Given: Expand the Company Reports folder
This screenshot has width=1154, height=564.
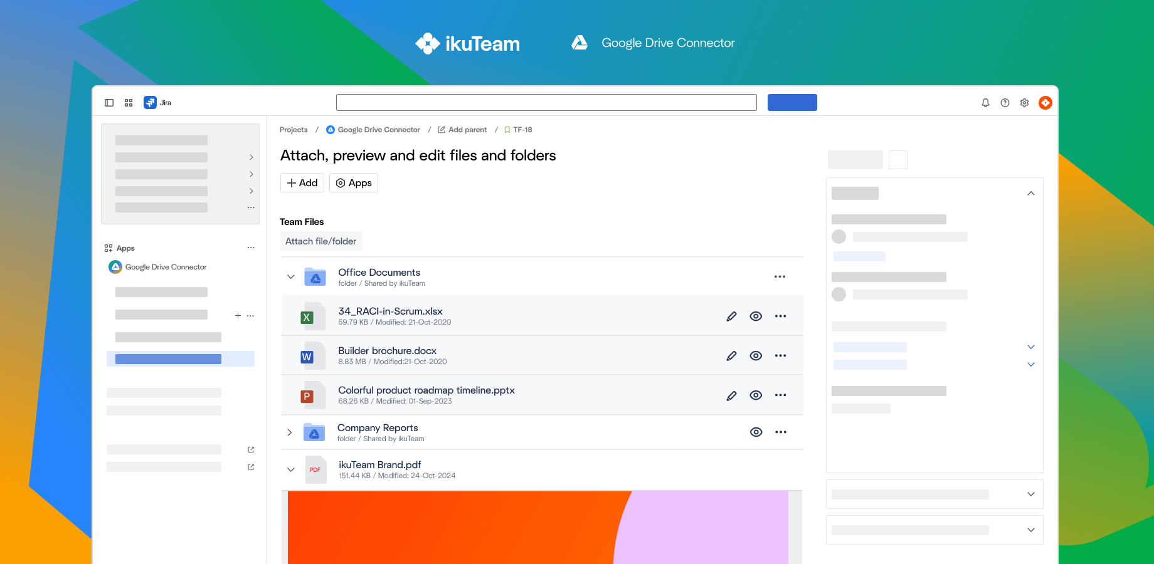Looking at the screenshot, I should pos(289,432).
